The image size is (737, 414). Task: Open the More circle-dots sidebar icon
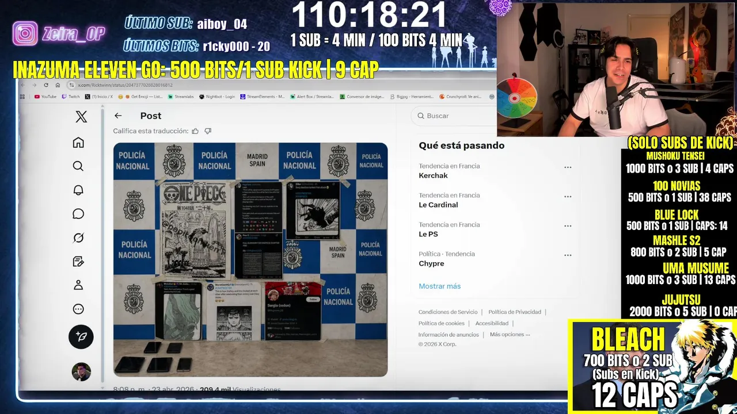(78, 309)
